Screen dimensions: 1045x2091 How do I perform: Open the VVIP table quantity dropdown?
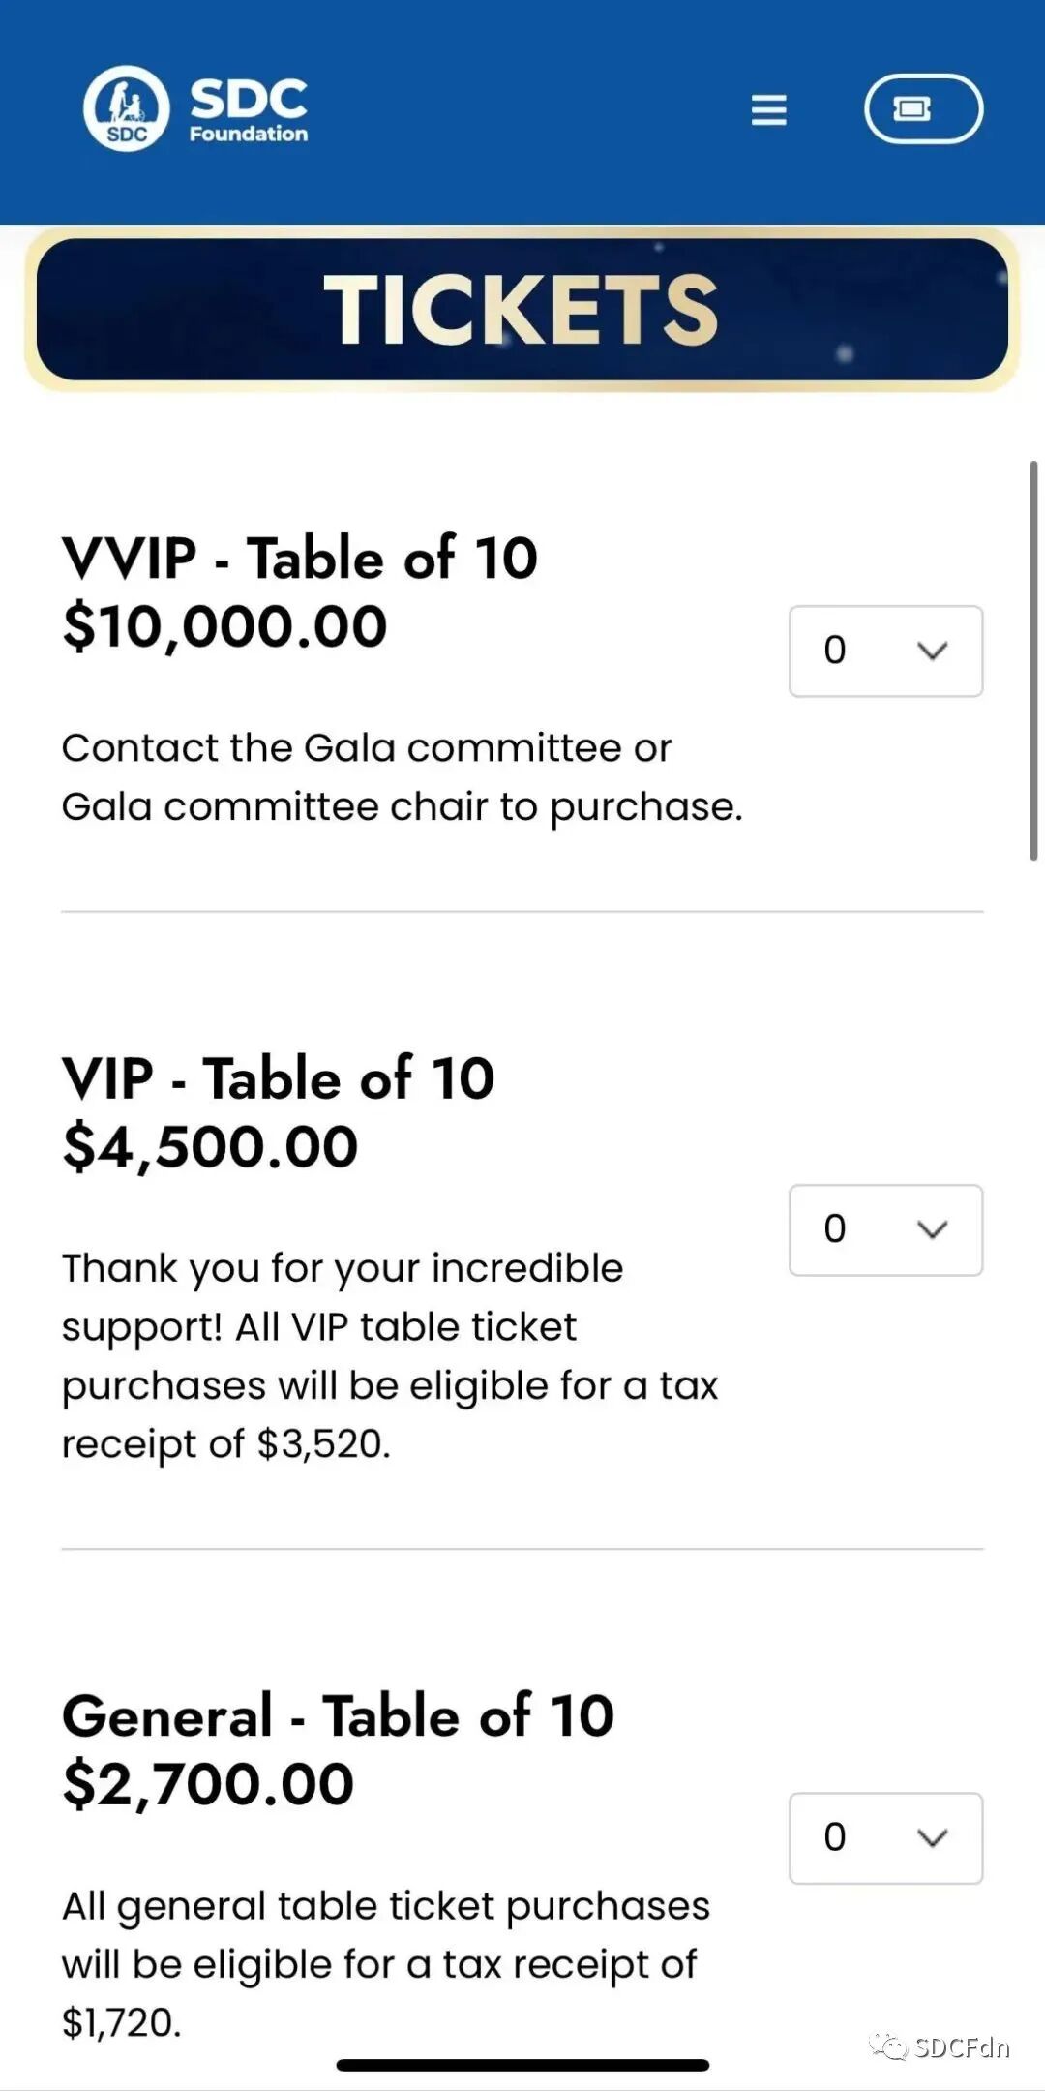(x=885, y=651)
